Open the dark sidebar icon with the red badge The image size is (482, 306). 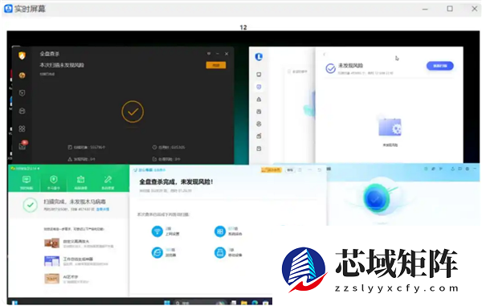click(22, 145)
